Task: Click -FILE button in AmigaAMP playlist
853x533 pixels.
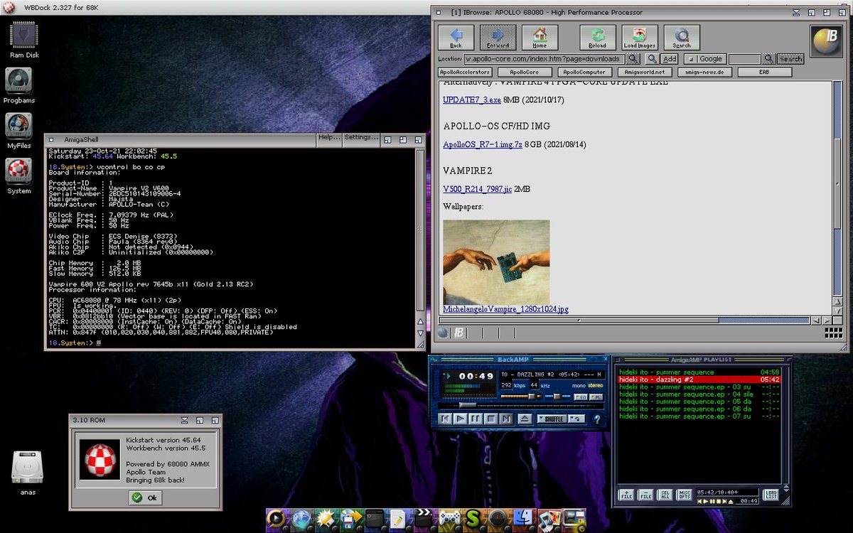Action: pos(645,495)
